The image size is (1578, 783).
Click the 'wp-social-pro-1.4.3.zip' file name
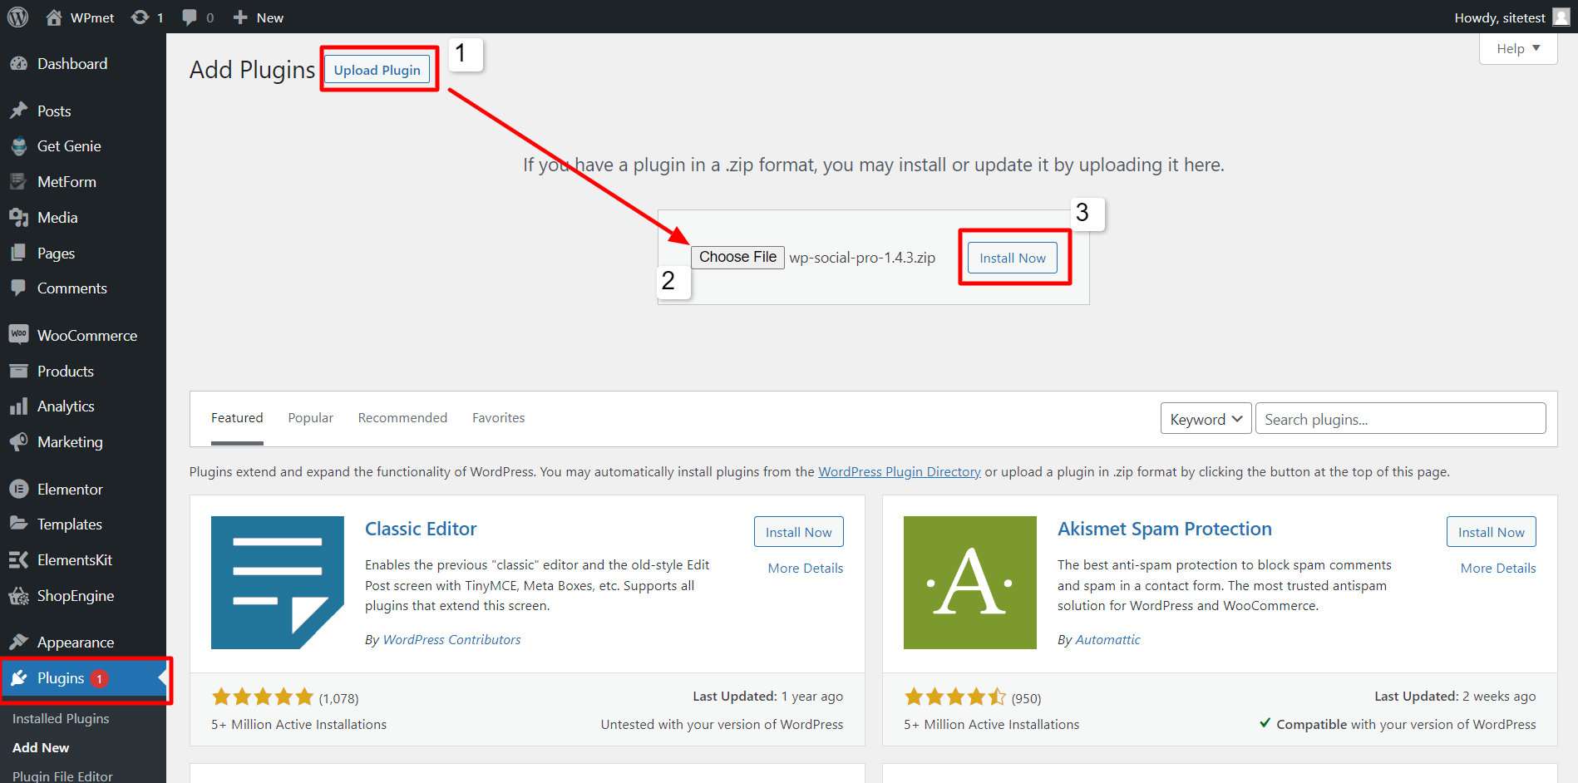pos(862,258)
